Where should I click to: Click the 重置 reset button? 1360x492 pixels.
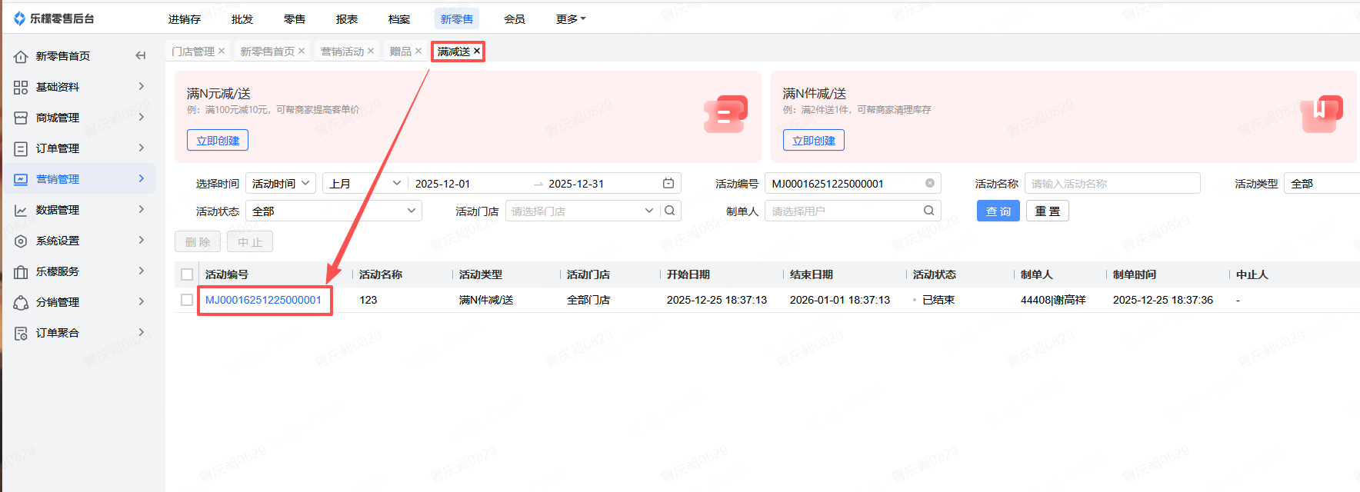[1048, 211]
